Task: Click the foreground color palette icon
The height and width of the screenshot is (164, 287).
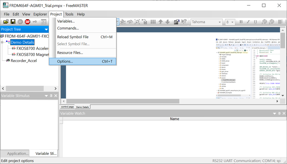Action: click(264, 22)
